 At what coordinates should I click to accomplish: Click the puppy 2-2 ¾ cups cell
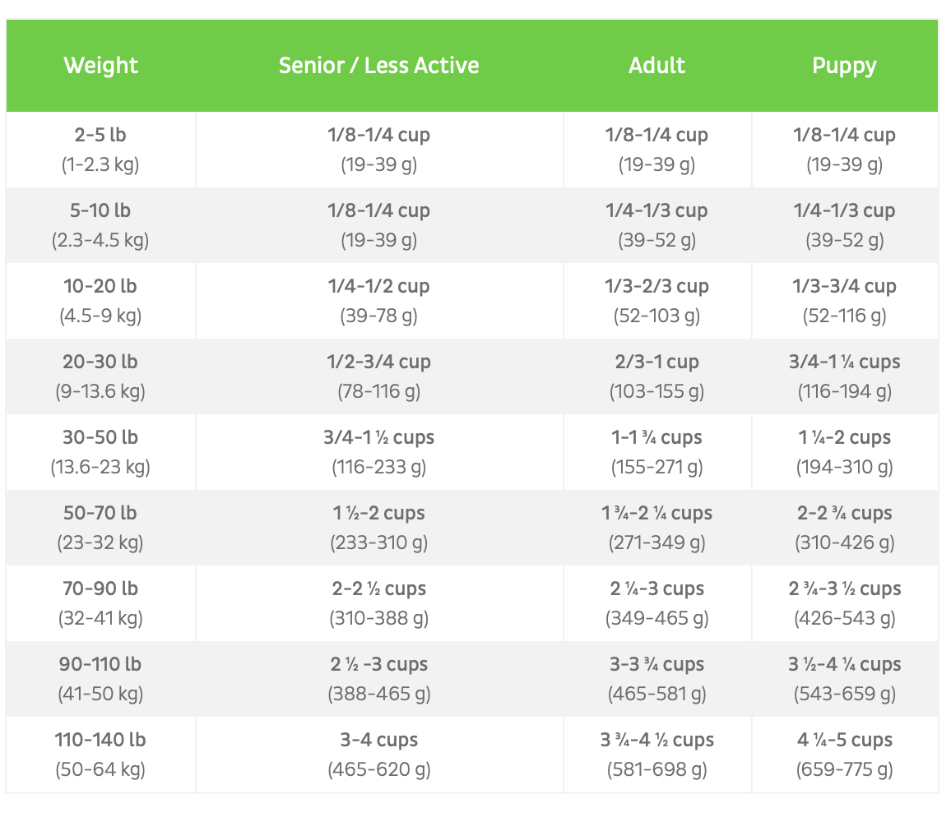(x=844, y=528)
